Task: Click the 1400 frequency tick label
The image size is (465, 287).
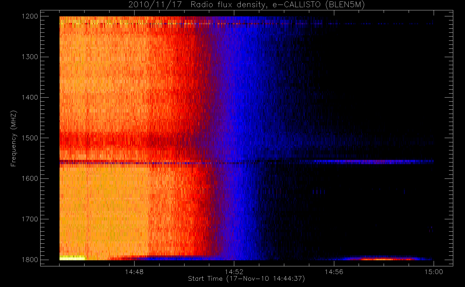Action: [30, 98]
